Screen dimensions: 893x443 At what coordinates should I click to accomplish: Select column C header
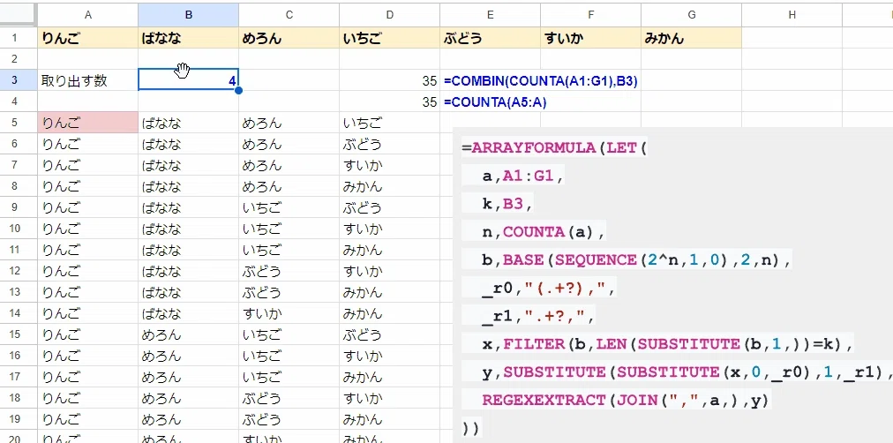pos(289,15)
